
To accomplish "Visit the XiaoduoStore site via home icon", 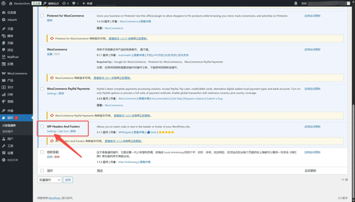I will click(x=10, y=3).
